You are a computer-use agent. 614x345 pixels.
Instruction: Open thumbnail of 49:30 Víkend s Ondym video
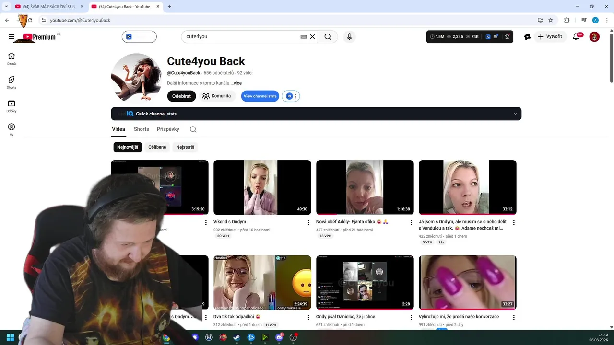click(x=262, y=187)
